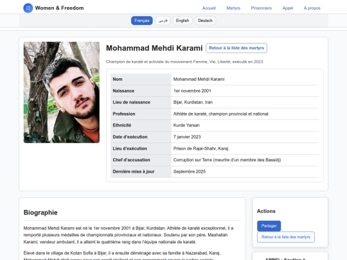Open the Martyrs nav link
This screenshot has height=260, width=347.
click(233, 8)
